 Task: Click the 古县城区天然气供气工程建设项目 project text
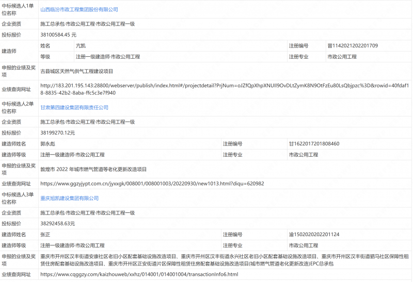click(x=76, y=71)
